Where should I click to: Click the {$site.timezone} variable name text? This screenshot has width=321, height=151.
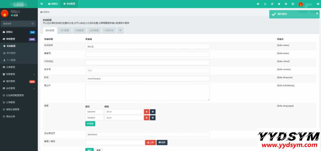coord(285,78)
